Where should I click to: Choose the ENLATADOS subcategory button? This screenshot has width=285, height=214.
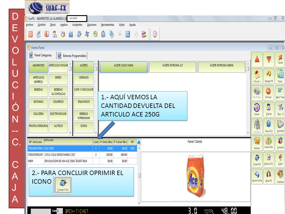pos(84,103)
